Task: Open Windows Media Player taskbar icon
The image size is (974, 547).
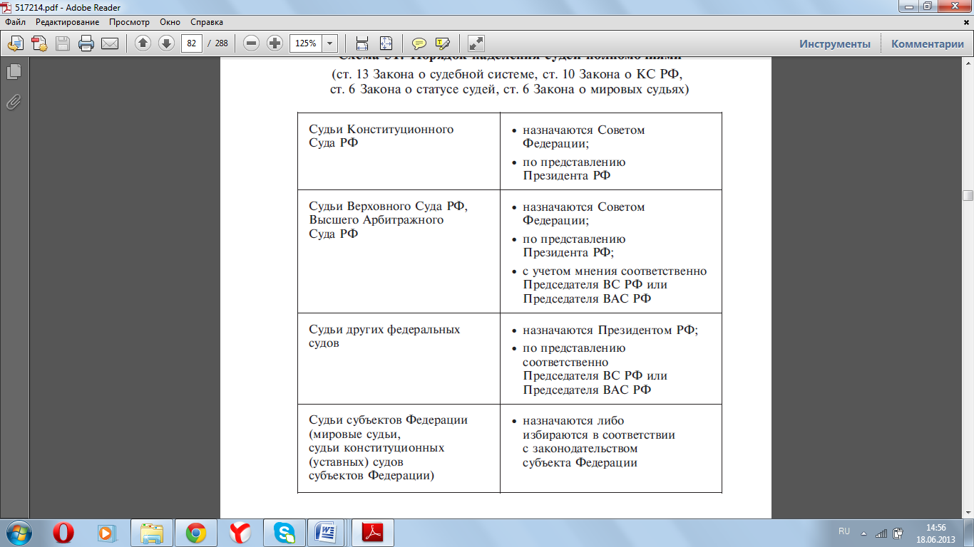Action: pyautogui.click(x=106, y=533)
